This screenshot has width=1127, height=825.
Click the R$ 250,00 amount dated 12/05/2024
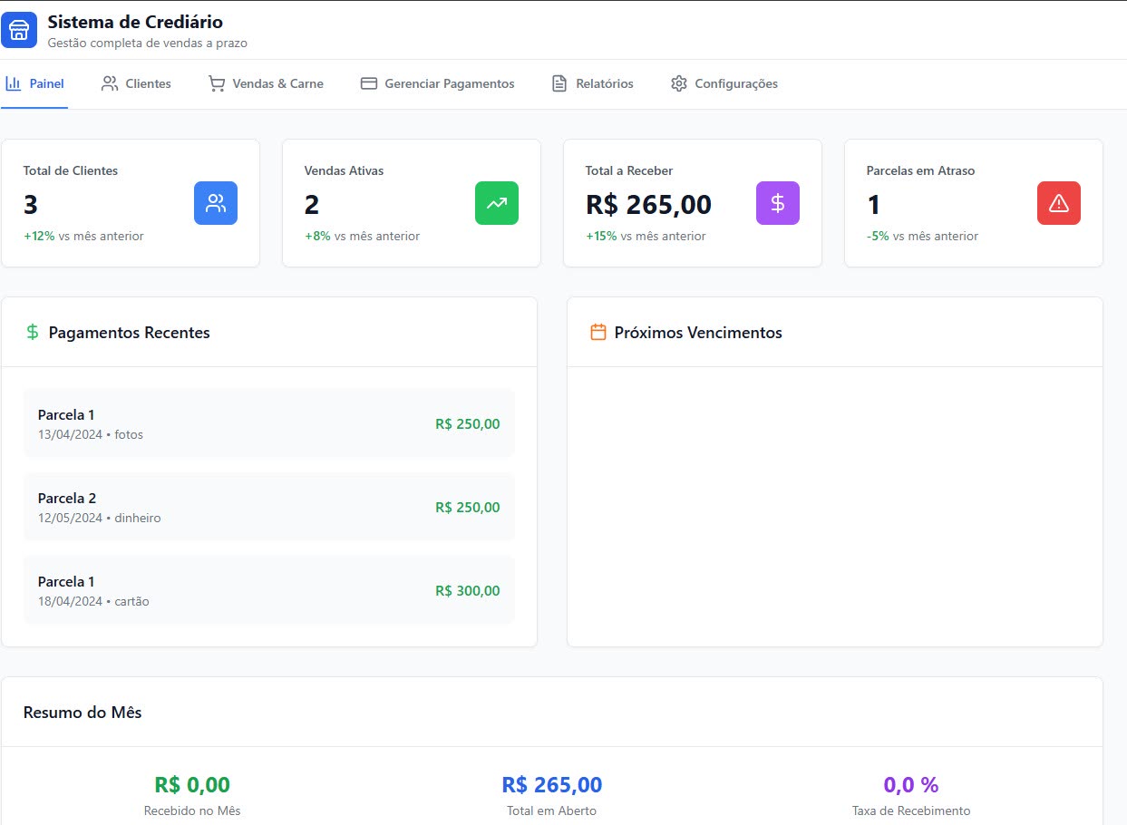pyautogui.click(x=468, y=507)
